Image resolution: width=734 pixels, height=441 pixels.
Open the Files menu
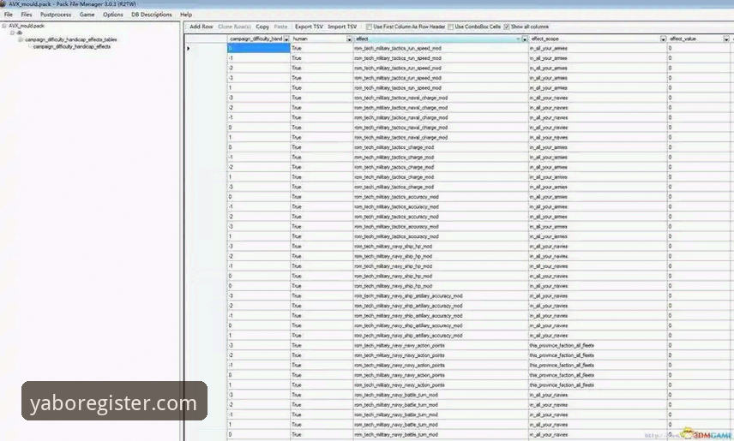pyautogui.click(x=27, y=15)
